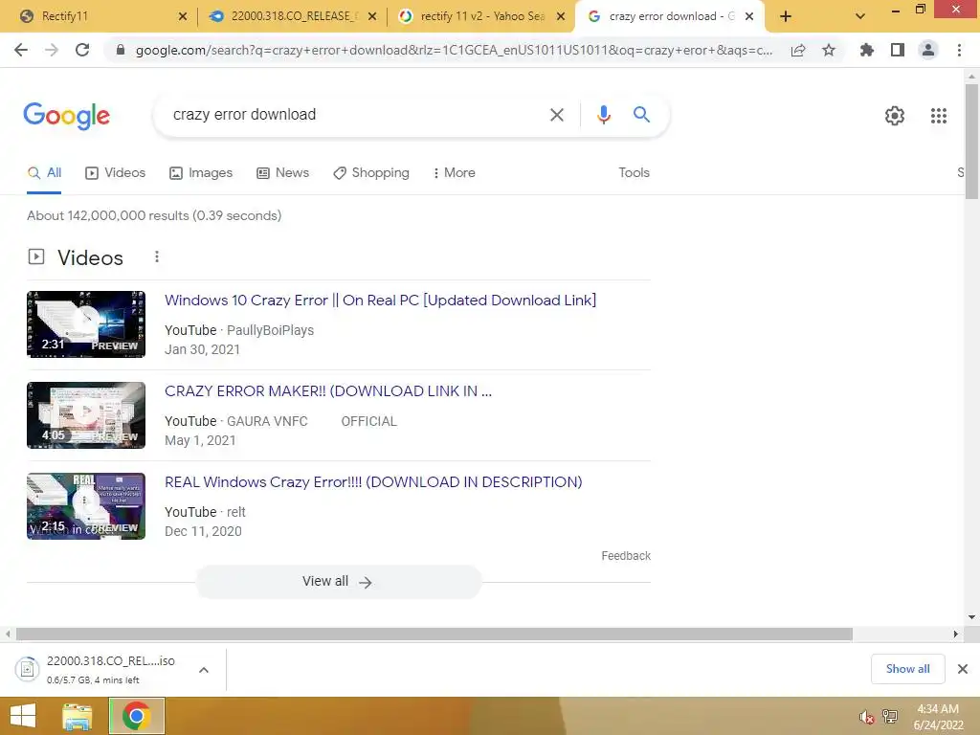Image resolution: width=980 pixels, height=735 pixels.
Task: Close the crazy error download tab
Action: click(749, 17)
